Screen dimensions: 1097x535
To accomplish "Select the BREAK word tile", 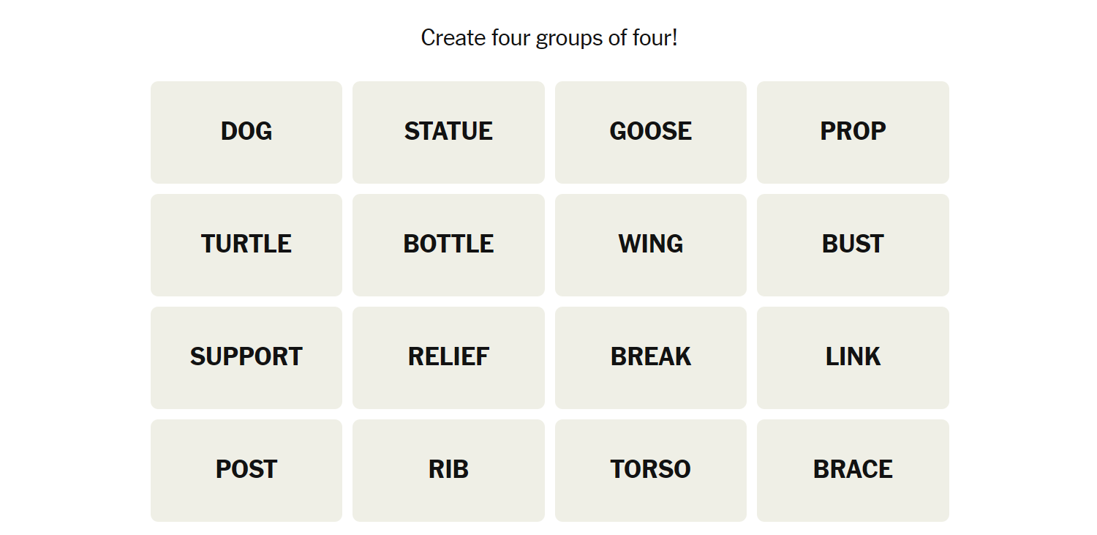I will [650, 357].
